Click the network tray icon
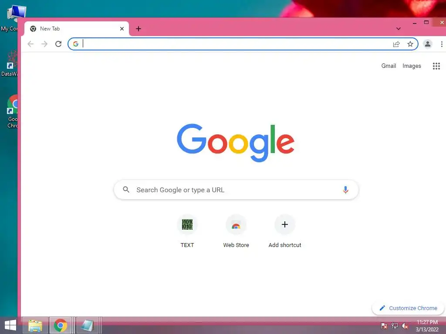 [395, 326]
